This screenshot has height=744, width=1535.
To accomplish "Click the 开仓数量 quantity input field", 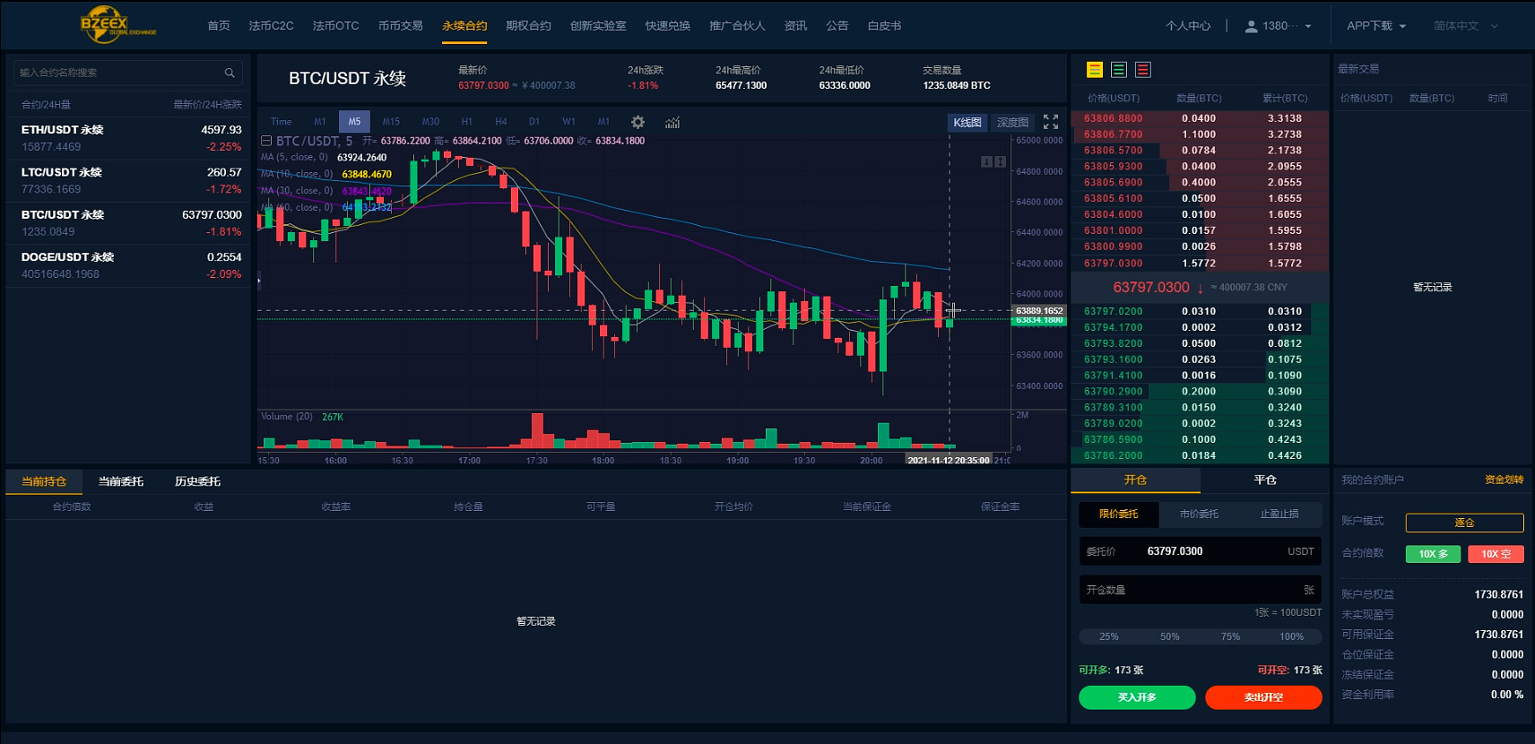I will (1201, 590).
